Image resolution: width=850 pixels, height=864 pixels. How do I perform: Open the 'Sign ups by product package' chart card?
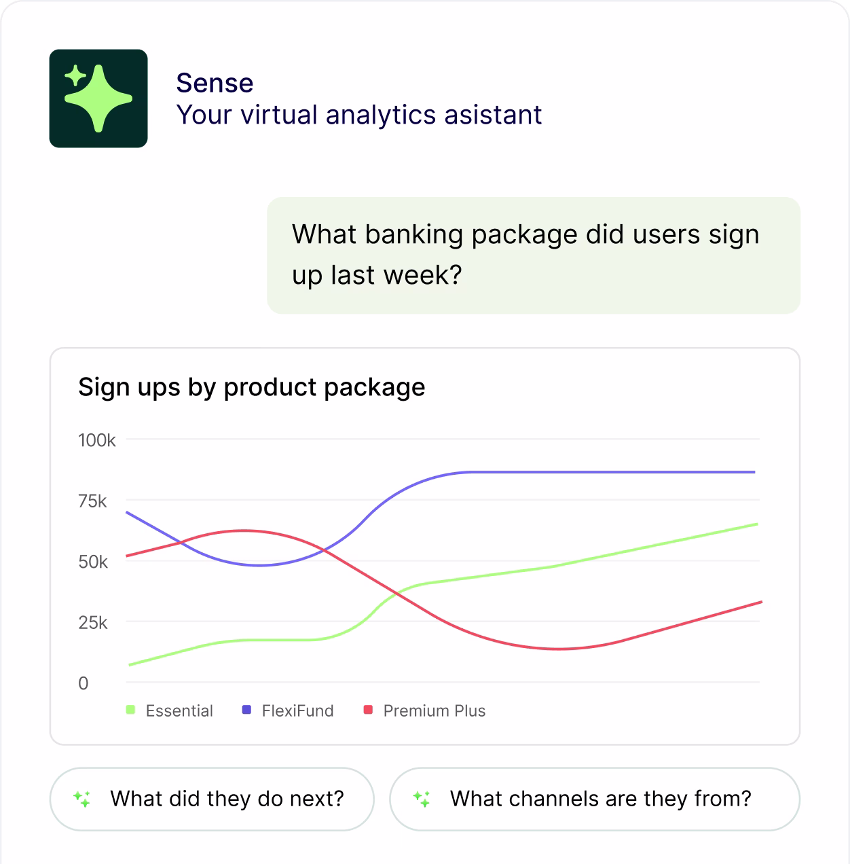tap(425, 542)
